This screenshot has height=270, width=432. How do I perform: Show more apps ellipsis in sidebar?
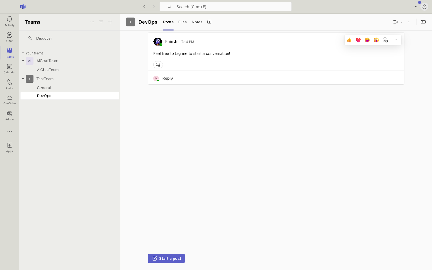coord(9,131)
